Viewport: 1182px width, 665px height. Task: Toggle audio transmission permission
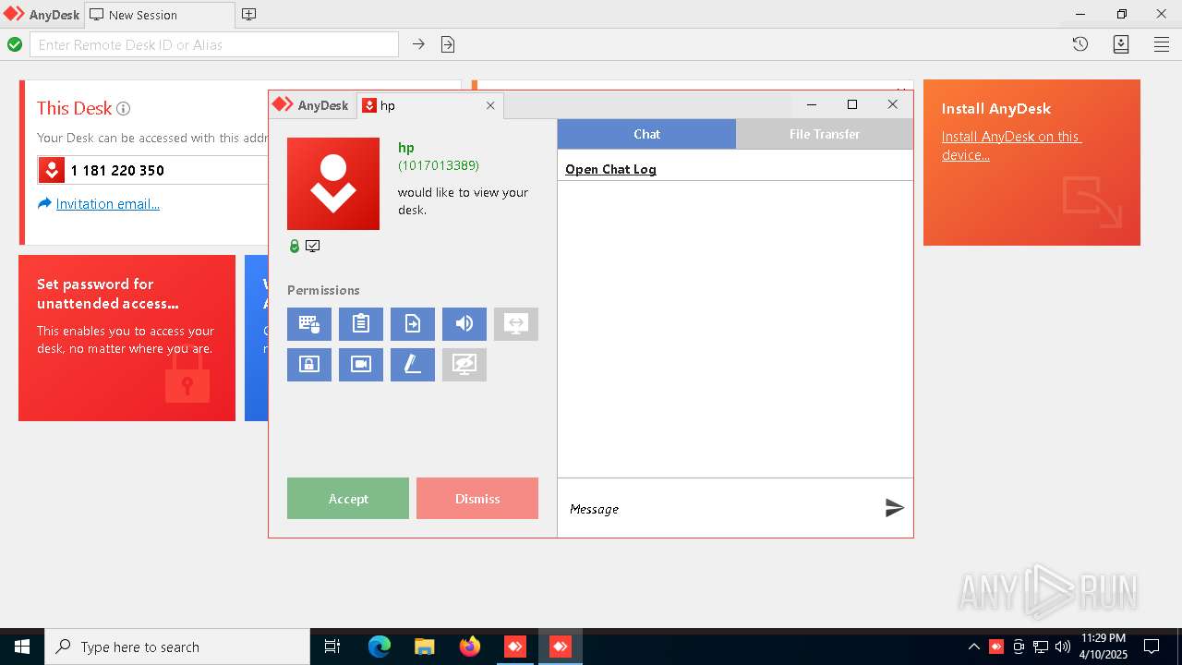coord(464,324)
